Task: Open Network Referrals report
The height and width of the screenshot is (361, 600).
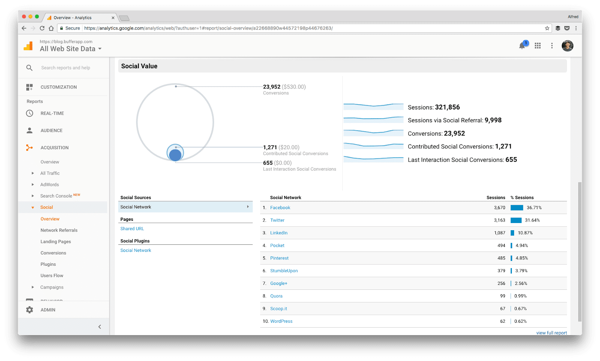Action: tap(59, 230)
